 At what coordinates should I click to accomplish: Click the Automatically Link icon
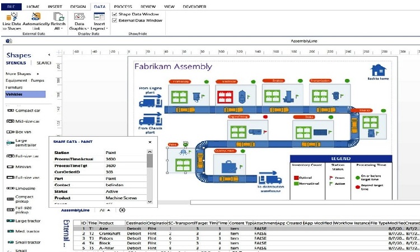click(36, 16)
